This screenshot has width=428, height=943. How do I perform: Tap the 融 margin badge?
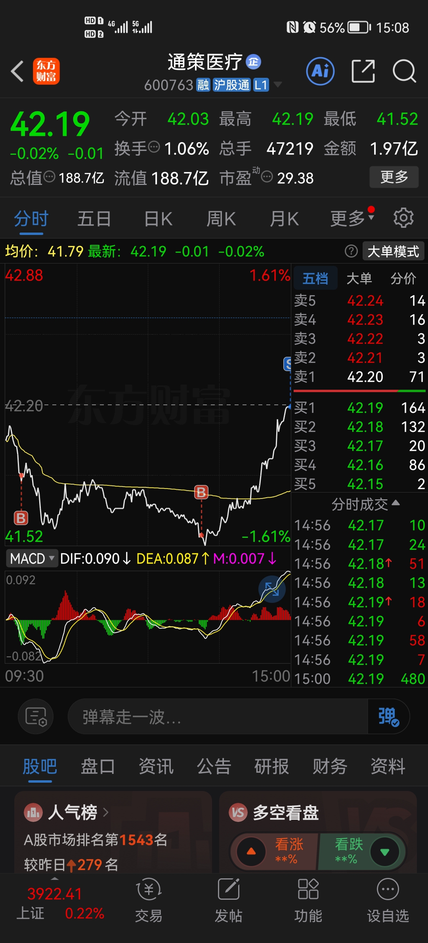click(x=203, y=85)
